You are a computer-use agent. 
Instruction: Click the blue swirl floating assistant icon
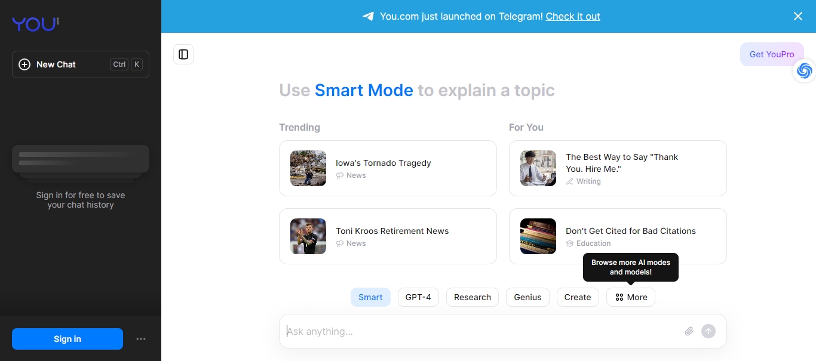(804, 71)
